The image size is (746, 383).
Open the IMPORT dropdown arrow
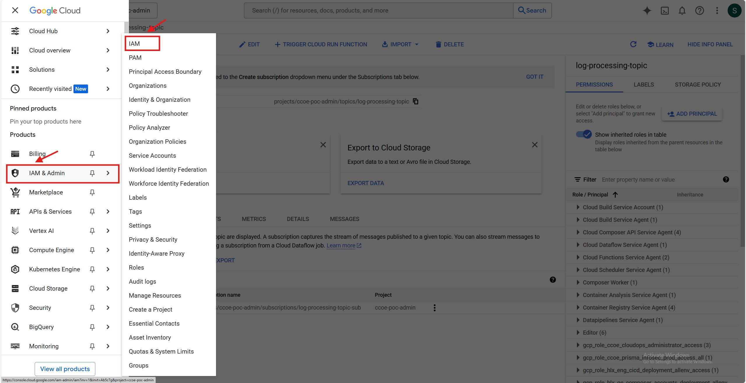pos(417,44)
